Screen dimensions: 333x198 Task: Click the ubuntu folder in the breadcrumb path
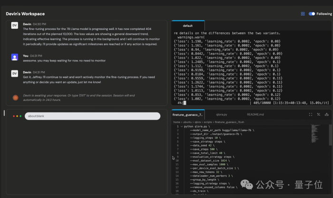[x=188, y=122]
